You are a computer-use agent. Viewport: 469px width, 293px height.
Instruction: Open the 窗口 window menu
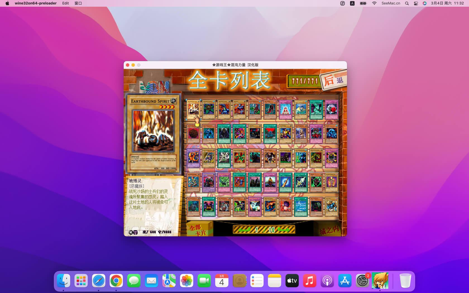pos(78,3)
